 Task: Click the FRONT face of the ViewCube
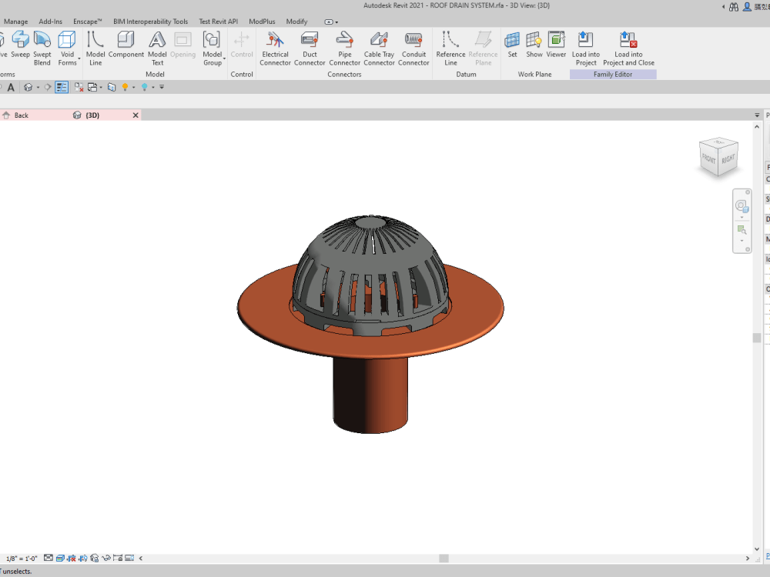709,159
